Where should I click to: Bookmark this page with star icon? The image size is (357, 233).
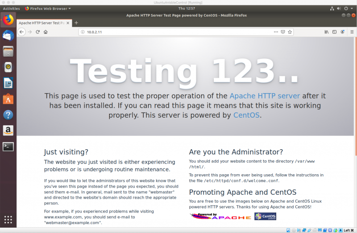pos(290,32)
